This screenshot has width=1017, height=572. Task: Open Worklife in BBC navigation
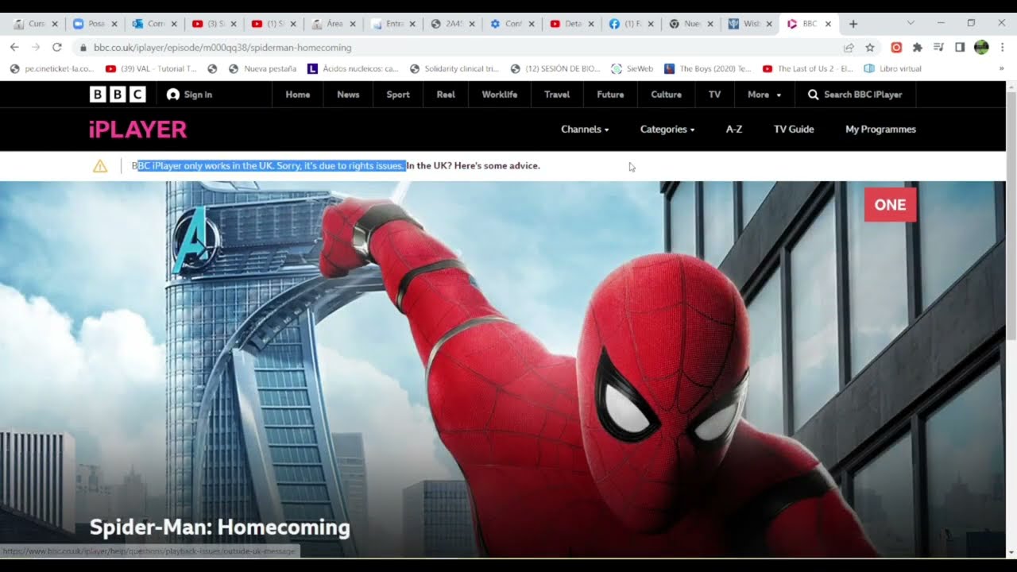pyautogui.click(x=500, y=95)
